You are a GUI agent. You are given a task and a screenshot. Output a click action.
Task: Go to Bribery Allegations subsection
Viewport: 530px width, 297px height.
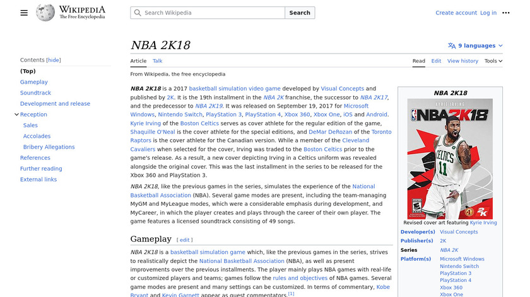pos(49,147)
